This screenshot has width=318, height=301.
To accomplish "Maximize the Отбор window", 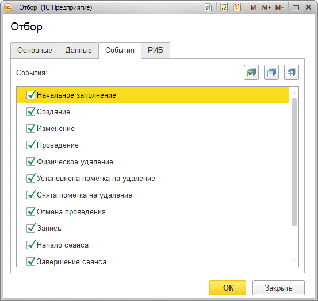I will 296,7.
